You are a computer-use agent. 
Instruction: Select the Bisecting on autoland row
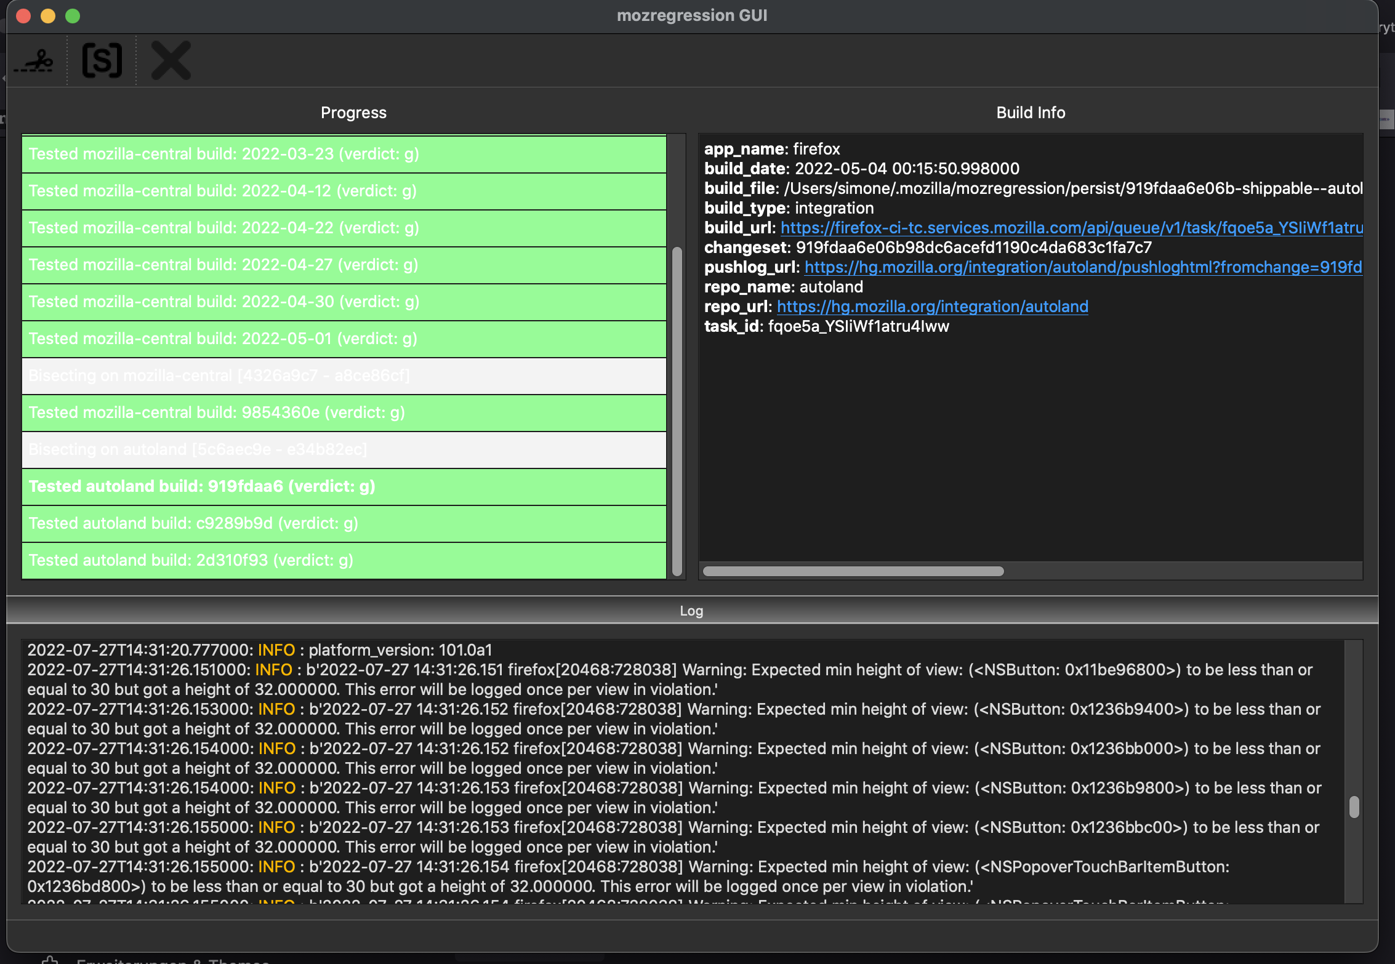tap(344, 449)
